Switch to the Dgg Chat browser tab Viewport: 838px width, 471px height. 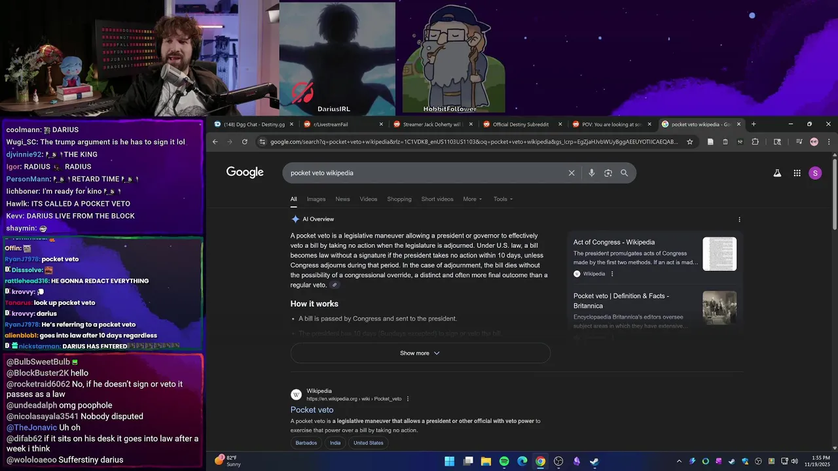(253, 124)
